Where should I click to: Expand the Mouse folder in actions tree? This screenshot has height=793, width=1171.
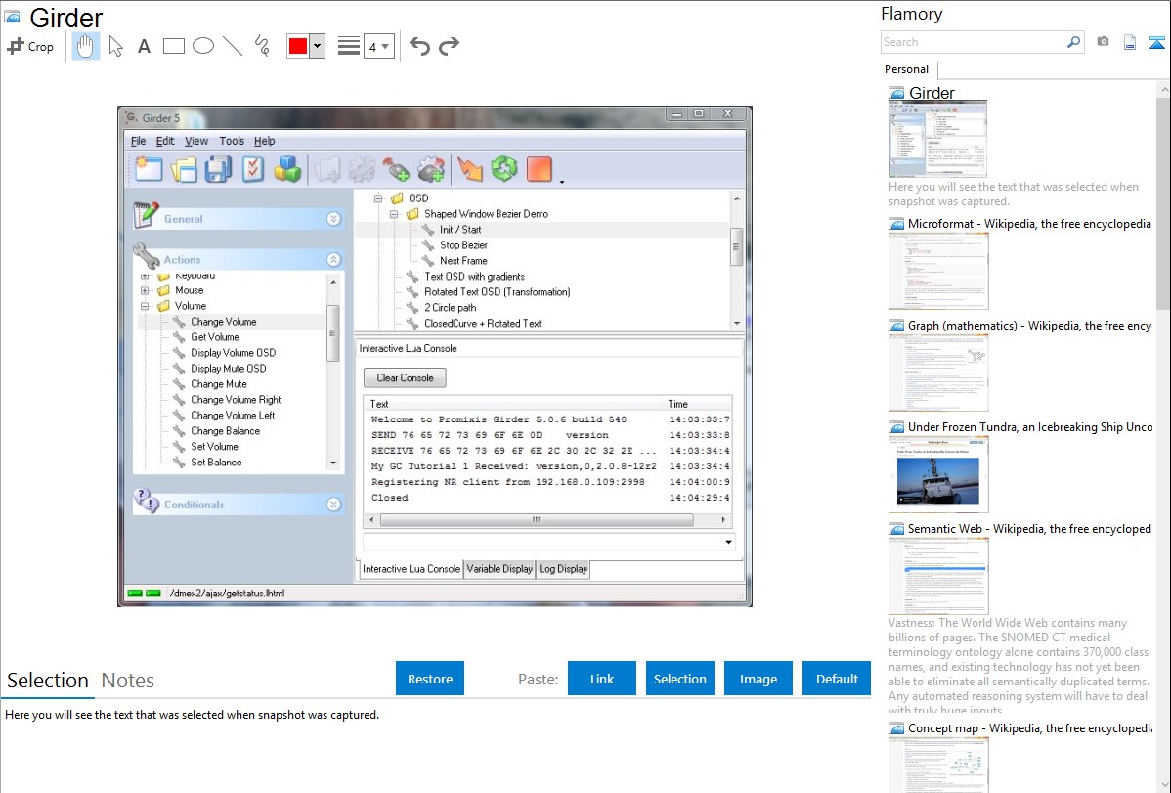pyautogui.click(x=146, y=290)
